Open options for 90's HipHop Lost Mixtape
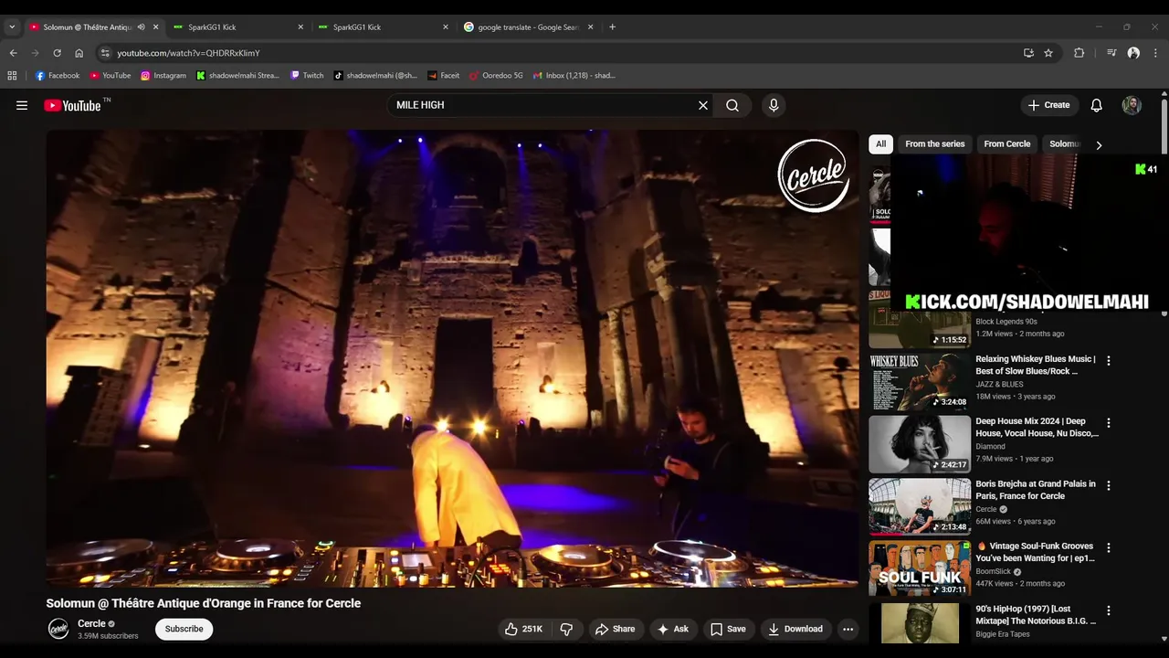 pyautogui.click(x=1109, y=610)
